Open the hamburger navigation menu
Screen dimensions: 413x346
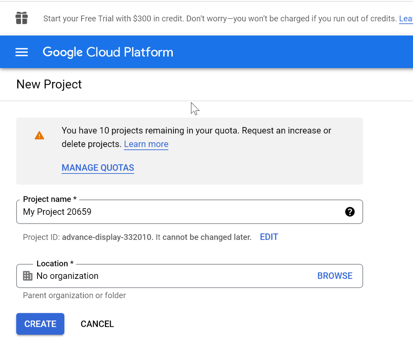(22, 52)
